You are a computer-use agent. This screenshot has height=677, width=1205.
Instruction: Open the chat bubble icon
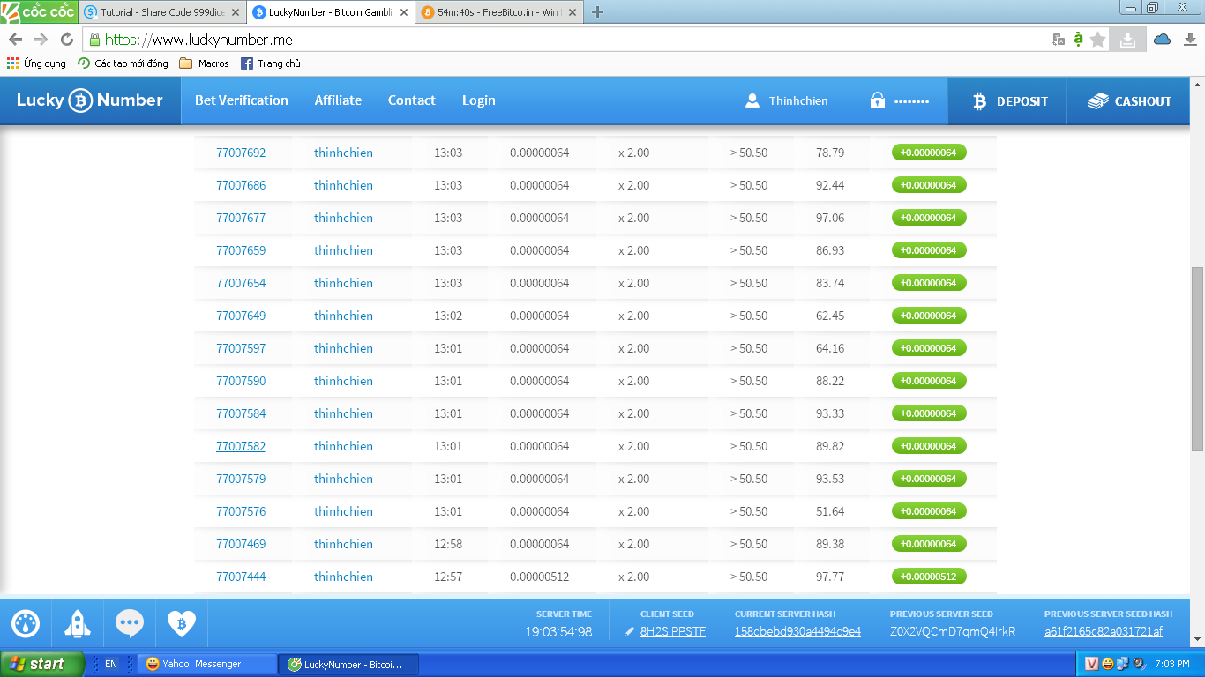[x=130, y=624]
